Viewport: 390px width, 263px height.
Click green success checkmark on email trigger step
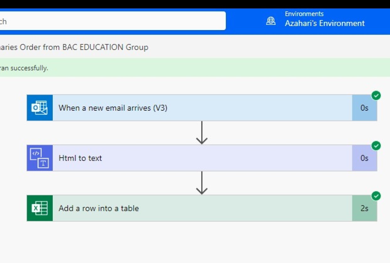tap(376, 96)
